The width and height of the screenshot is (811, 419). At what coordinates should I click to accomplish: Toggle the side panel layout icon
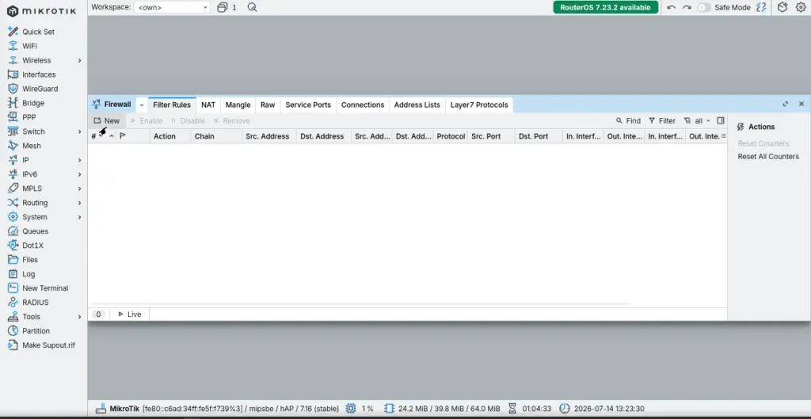coord(721,120)
